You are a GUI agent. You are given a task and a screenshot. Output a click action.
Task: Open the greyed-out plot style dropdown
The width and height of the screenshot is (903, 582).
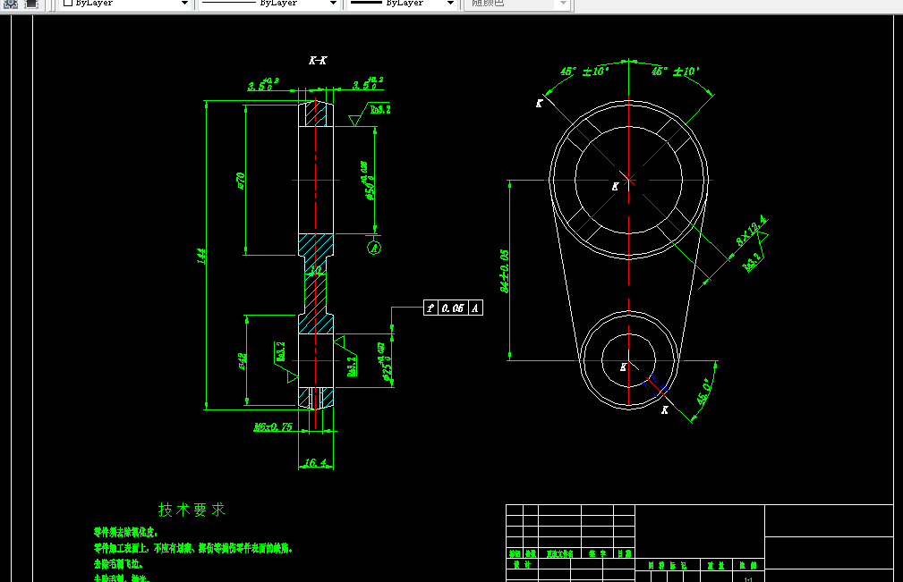pyautogui.click(x=517, y=4)
